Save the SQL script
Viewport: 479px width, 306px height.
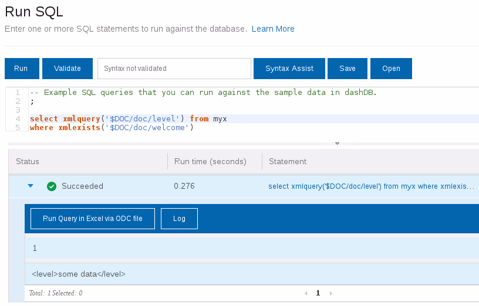coord(347,69)
